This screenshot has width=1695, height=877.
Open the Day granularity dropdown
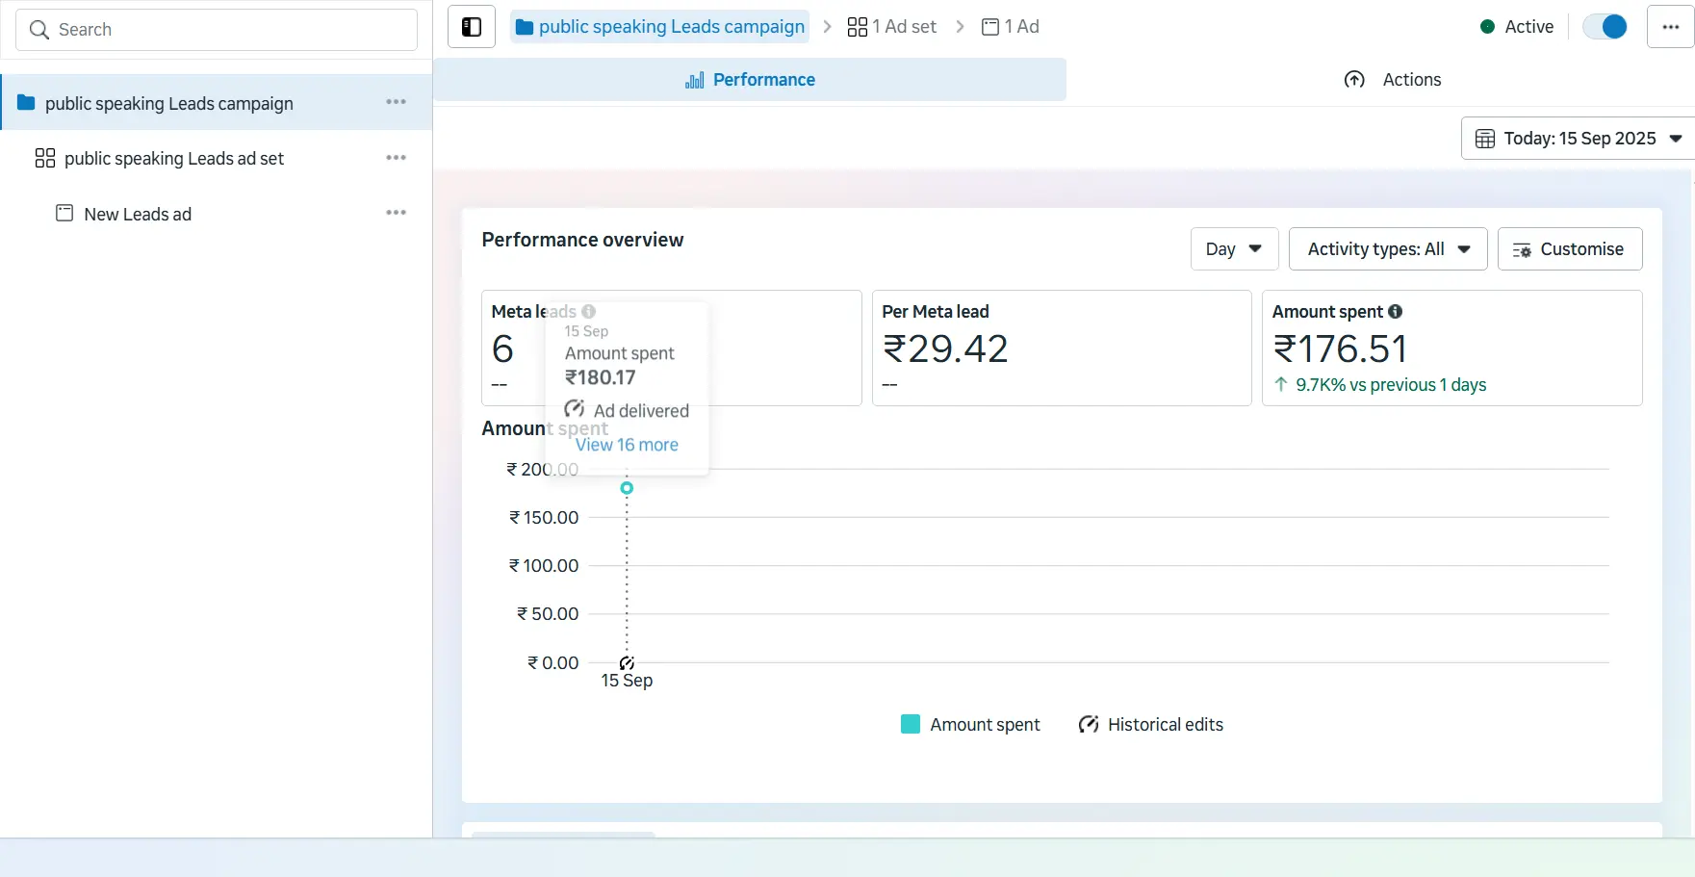[1234, 249]
